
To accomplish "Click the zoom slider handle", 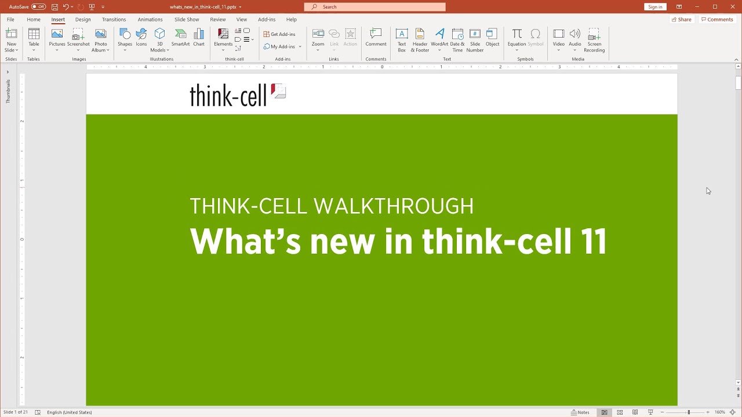I will click(689, 412).
